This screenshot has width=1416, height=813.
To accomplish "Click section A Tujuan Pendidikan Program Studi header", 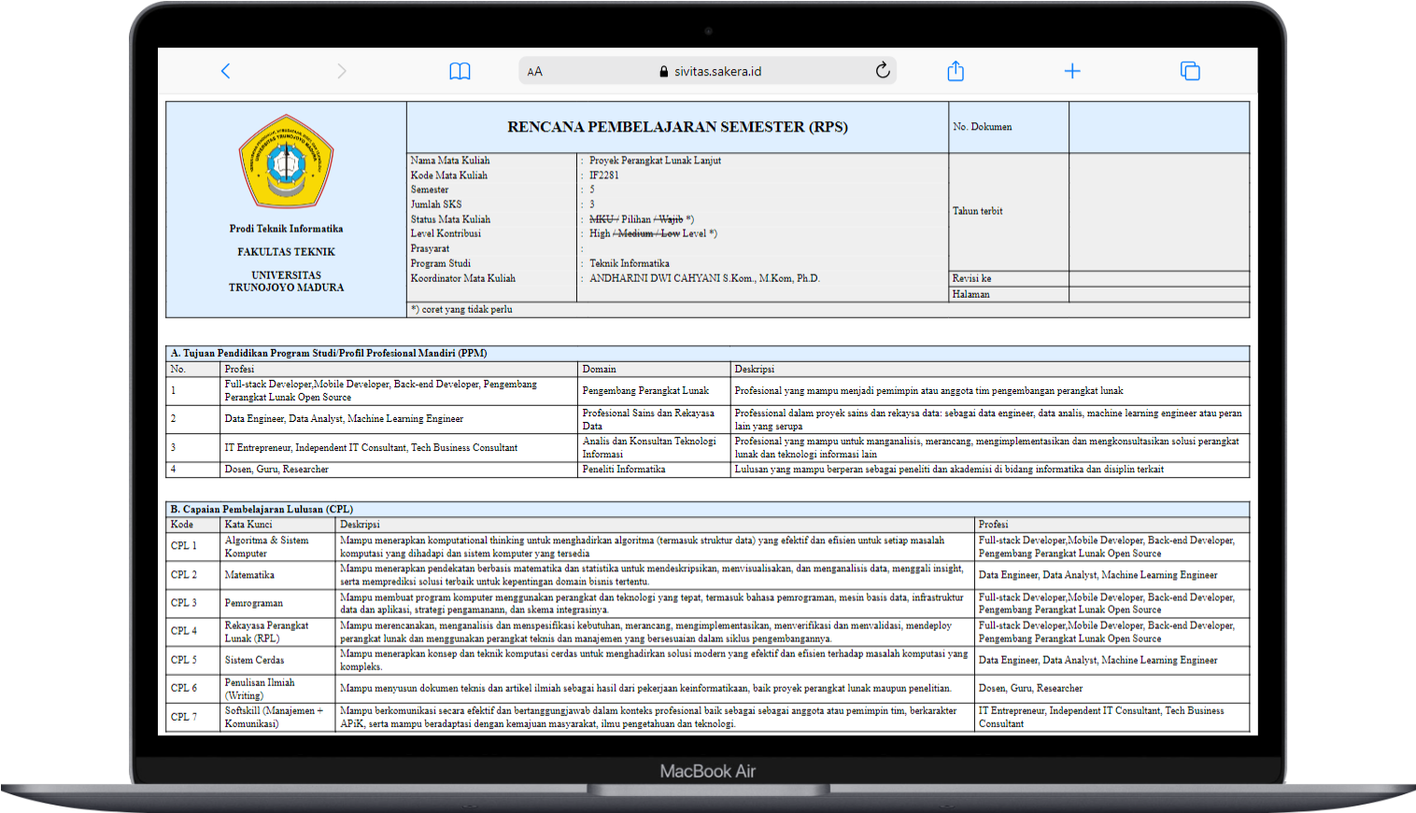I will pos(707,354).
